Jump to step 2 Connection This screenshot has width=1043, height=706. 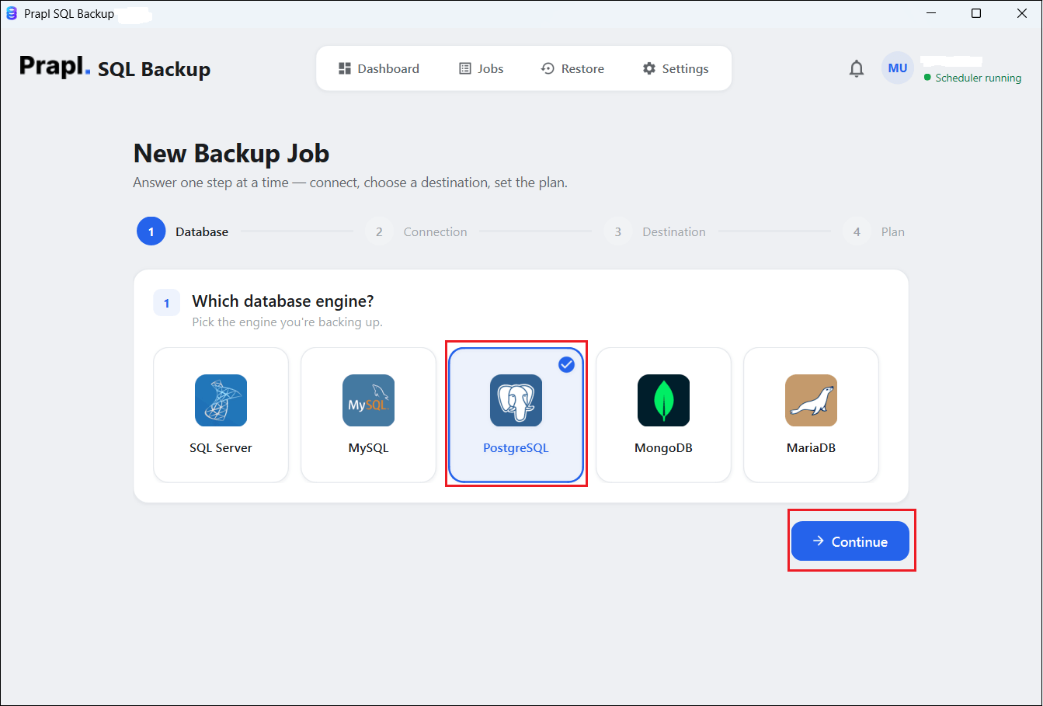tap(416, 231)
